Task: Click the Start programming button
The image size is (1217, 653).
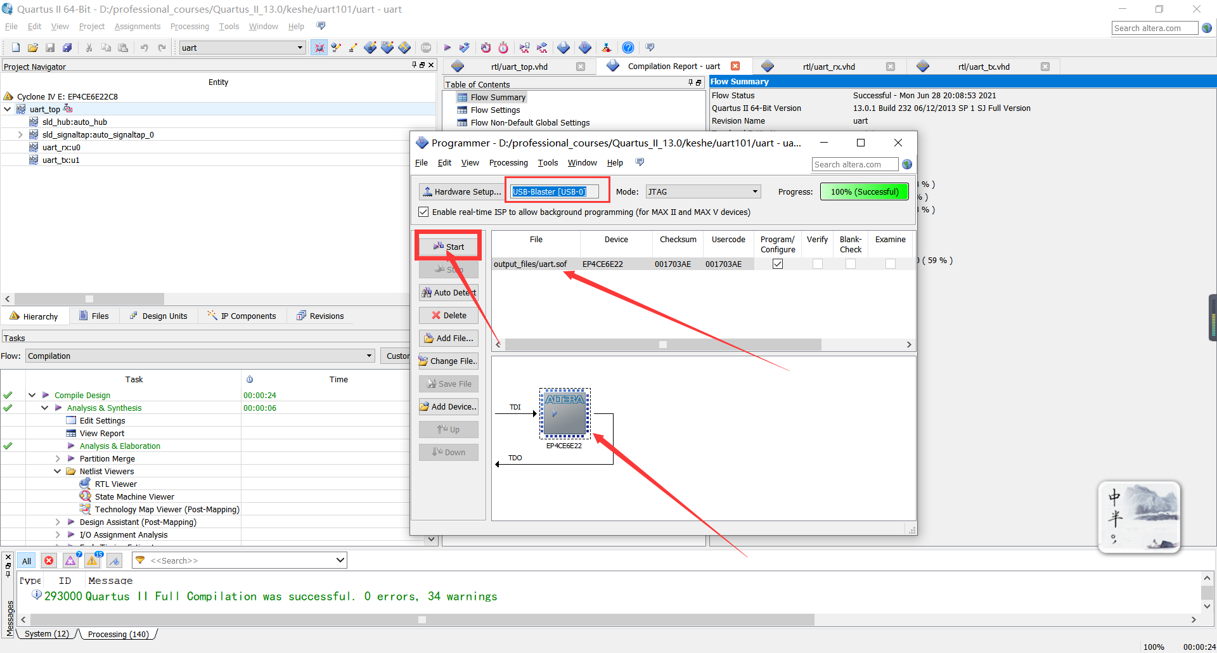Action: 449,247
